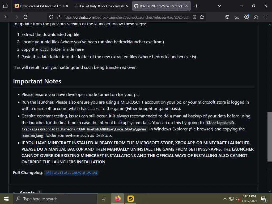Collapse the Assets section
Viewport: 272px width, 204px height.
14,192
